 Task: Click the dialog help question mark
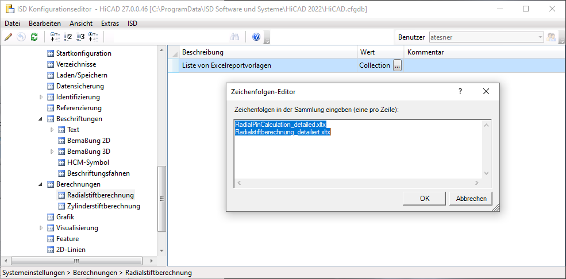tap(460, 91)
